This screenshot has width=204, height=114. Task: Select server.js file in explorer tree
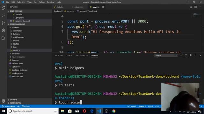coord(17,50)
